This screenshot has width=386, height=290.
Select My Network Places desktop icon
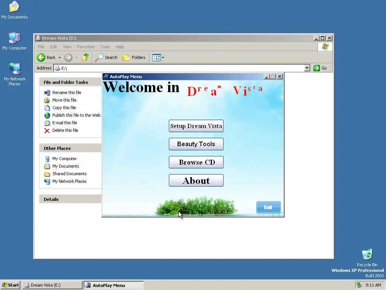point(15,74)
